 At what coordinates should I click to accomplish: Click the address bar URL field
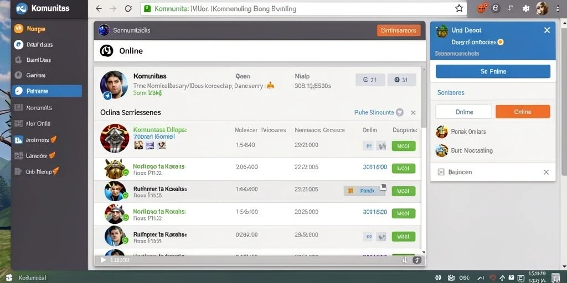click(x=304, y=9)
